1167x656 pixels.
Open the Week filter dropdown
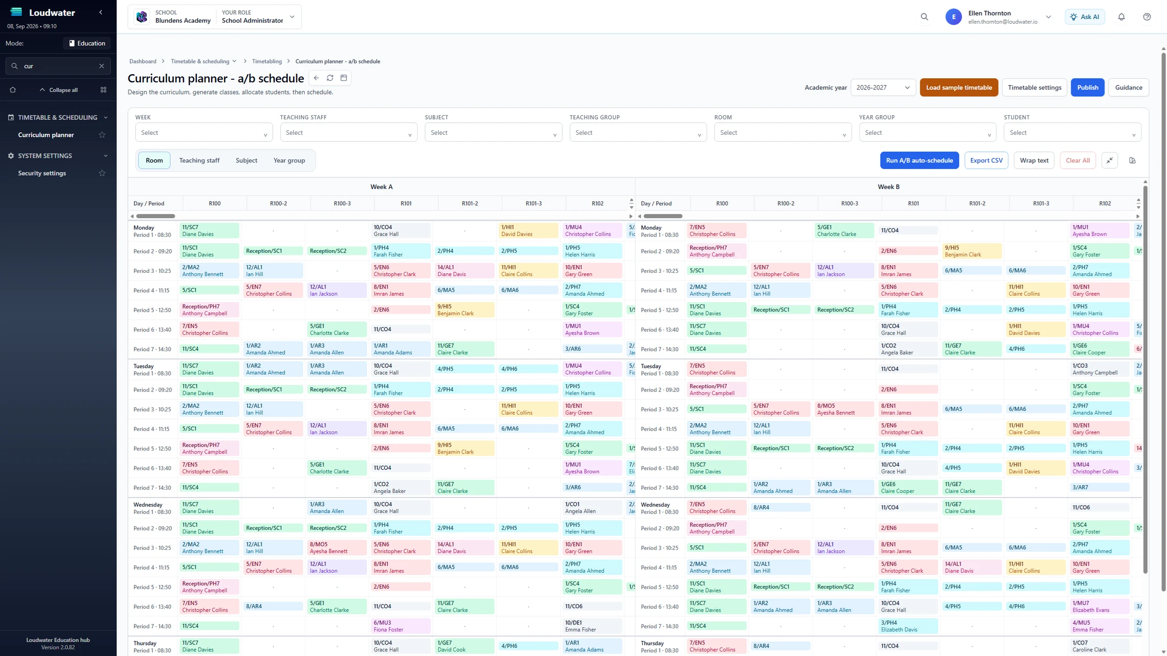(204, 132)
